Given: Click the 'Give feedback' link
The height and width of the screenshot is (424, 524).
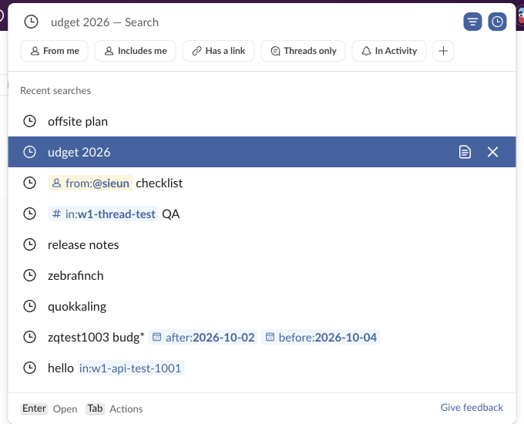Looking at the screenshot, I should coord(472,407).
